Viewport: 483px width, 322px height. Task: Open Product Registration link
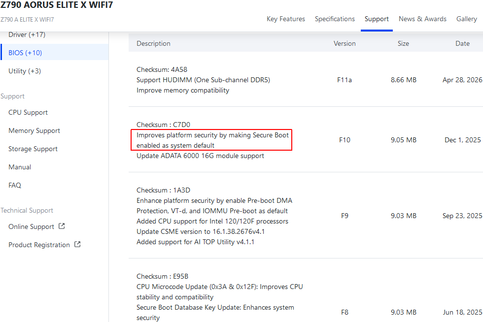[x=39, y=245]
